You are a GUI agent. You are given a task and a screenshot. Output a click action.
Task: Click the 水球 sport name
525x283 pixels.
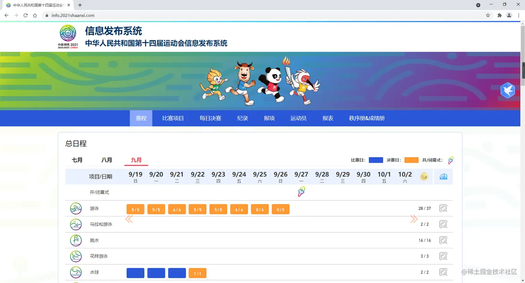pyautogui.click(x=94, y=272)
